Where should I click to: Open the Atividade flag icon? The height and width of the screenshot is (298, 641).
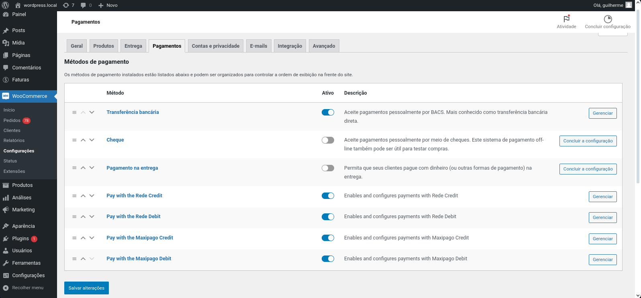(566, 19)
